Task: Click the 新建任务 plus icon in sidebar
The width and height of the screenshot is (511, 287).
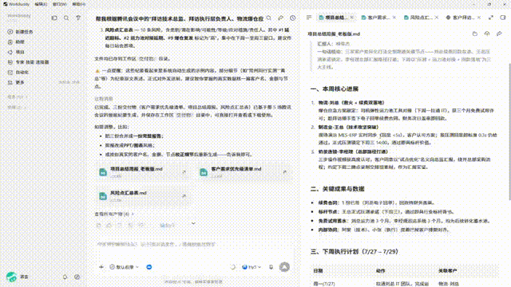Action: pos(10,32)
